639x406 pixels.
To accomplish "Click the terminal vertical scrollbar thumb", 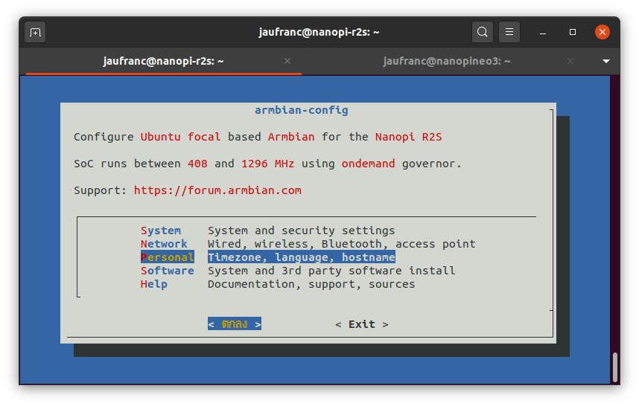I will (615, 367).
